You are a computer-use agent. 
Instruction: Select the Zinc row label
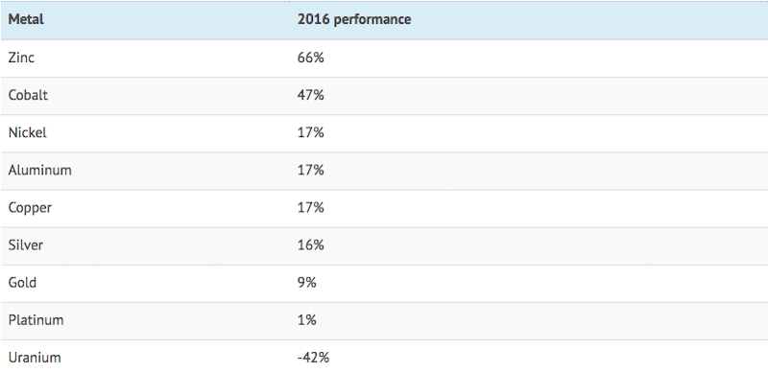21,58
